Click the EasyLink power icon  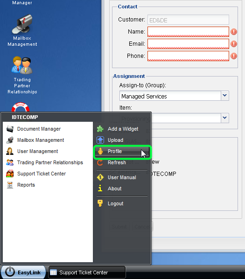click(10, 272)
